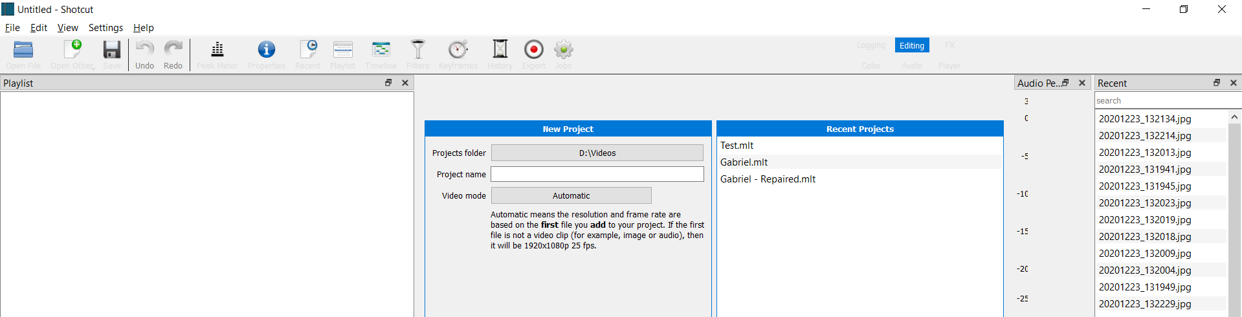Switch to the Logging layout

coord(871,45)
